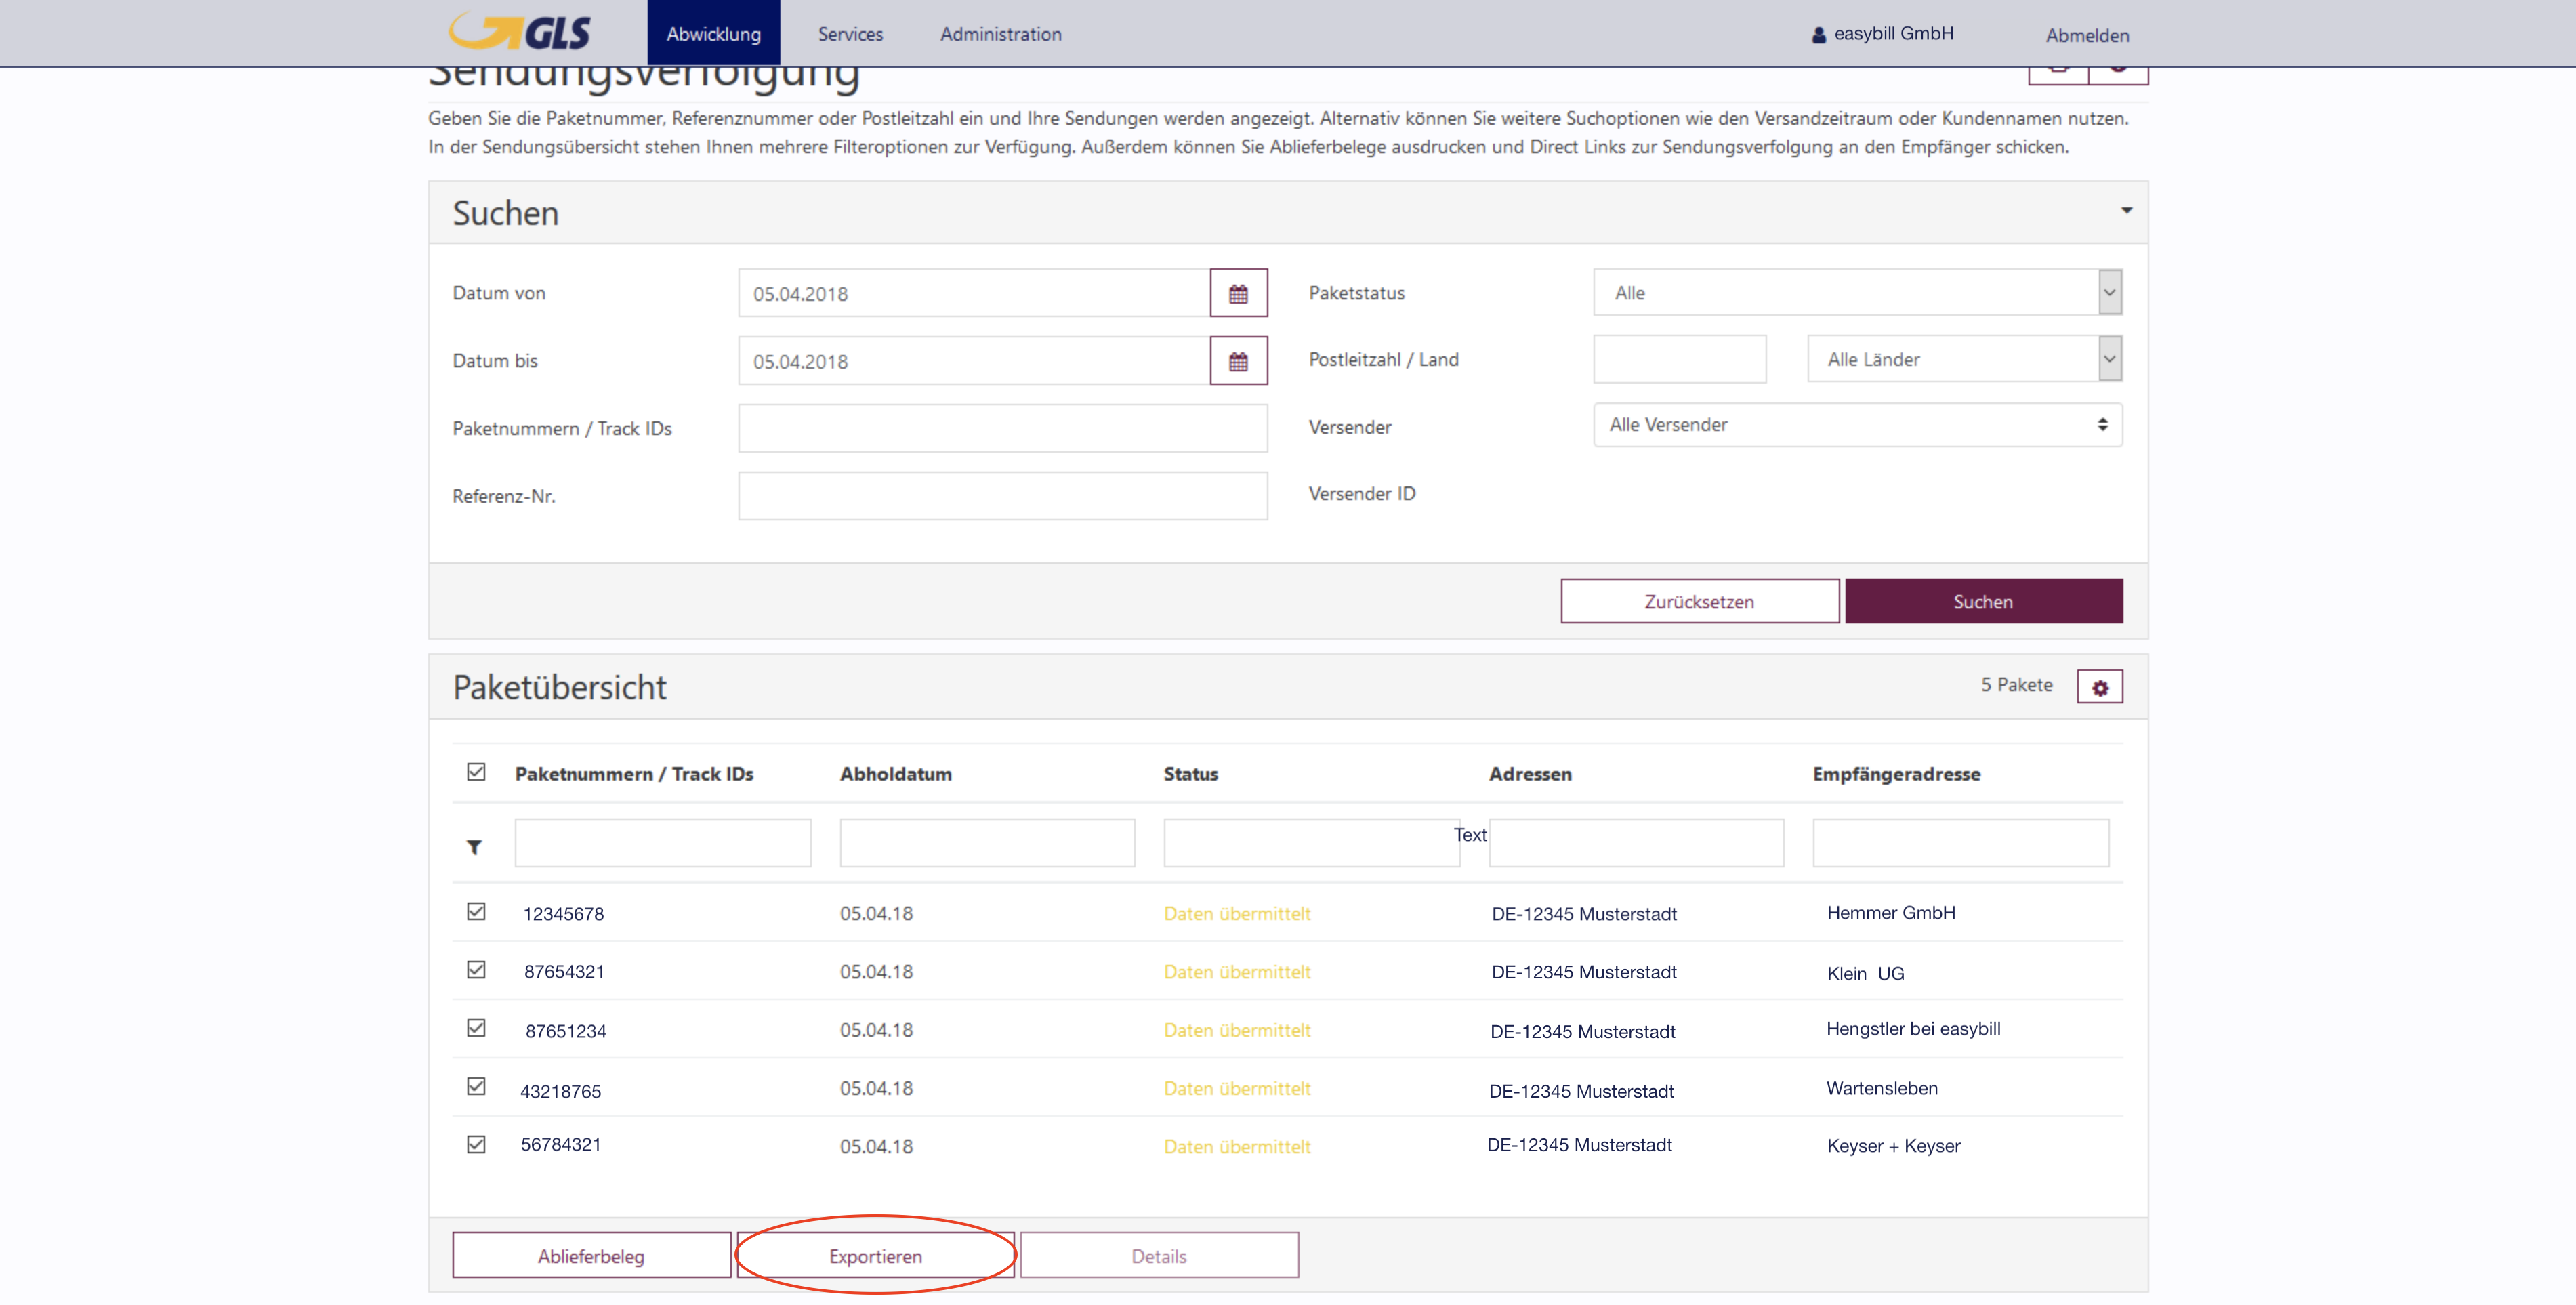Switch to the Services menu
Image resolution: width=2576 pixels, height=1305 pixels.
coord(850,34)
